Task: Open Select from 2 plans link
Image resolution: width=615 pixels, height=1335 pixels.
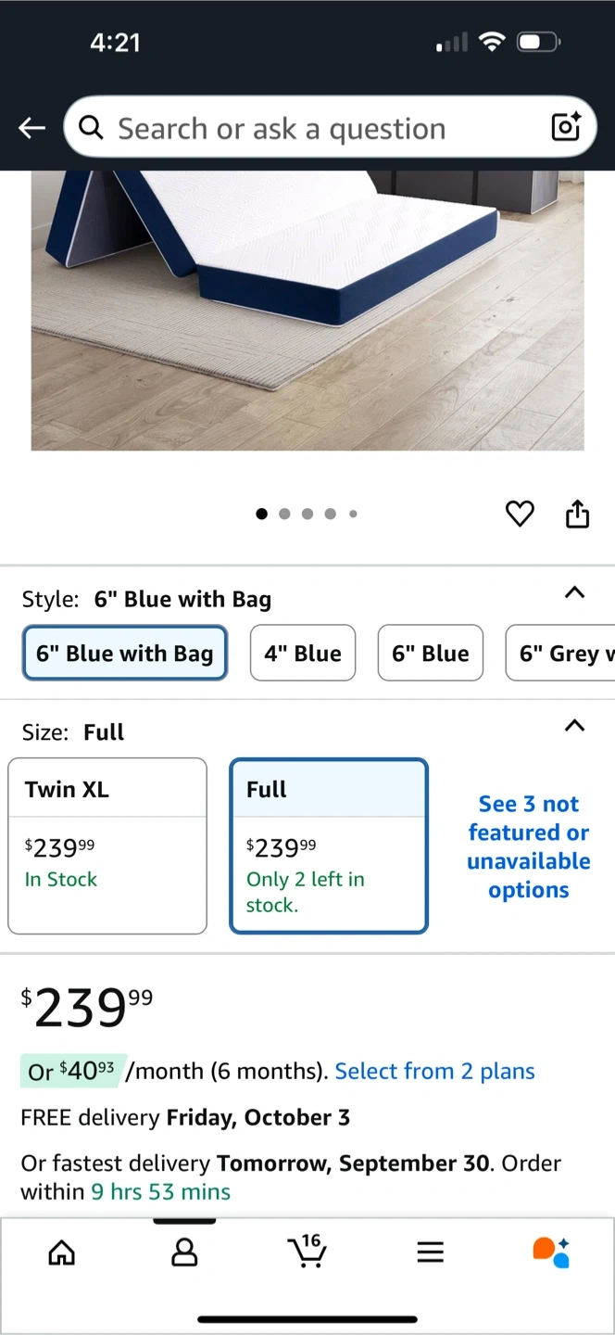Action: tap(434, 1071)
